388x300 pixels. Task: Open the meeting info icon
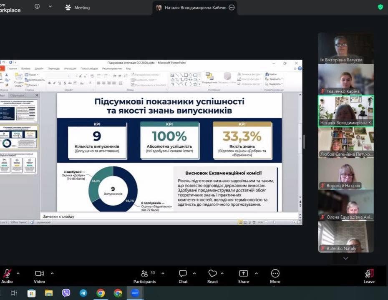(x=37, y=6)
